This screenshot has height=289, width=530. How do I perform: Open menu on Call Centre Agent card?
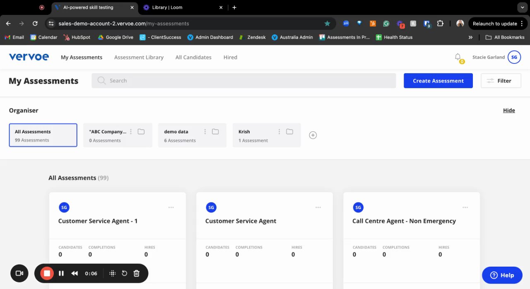pos(465,207)
